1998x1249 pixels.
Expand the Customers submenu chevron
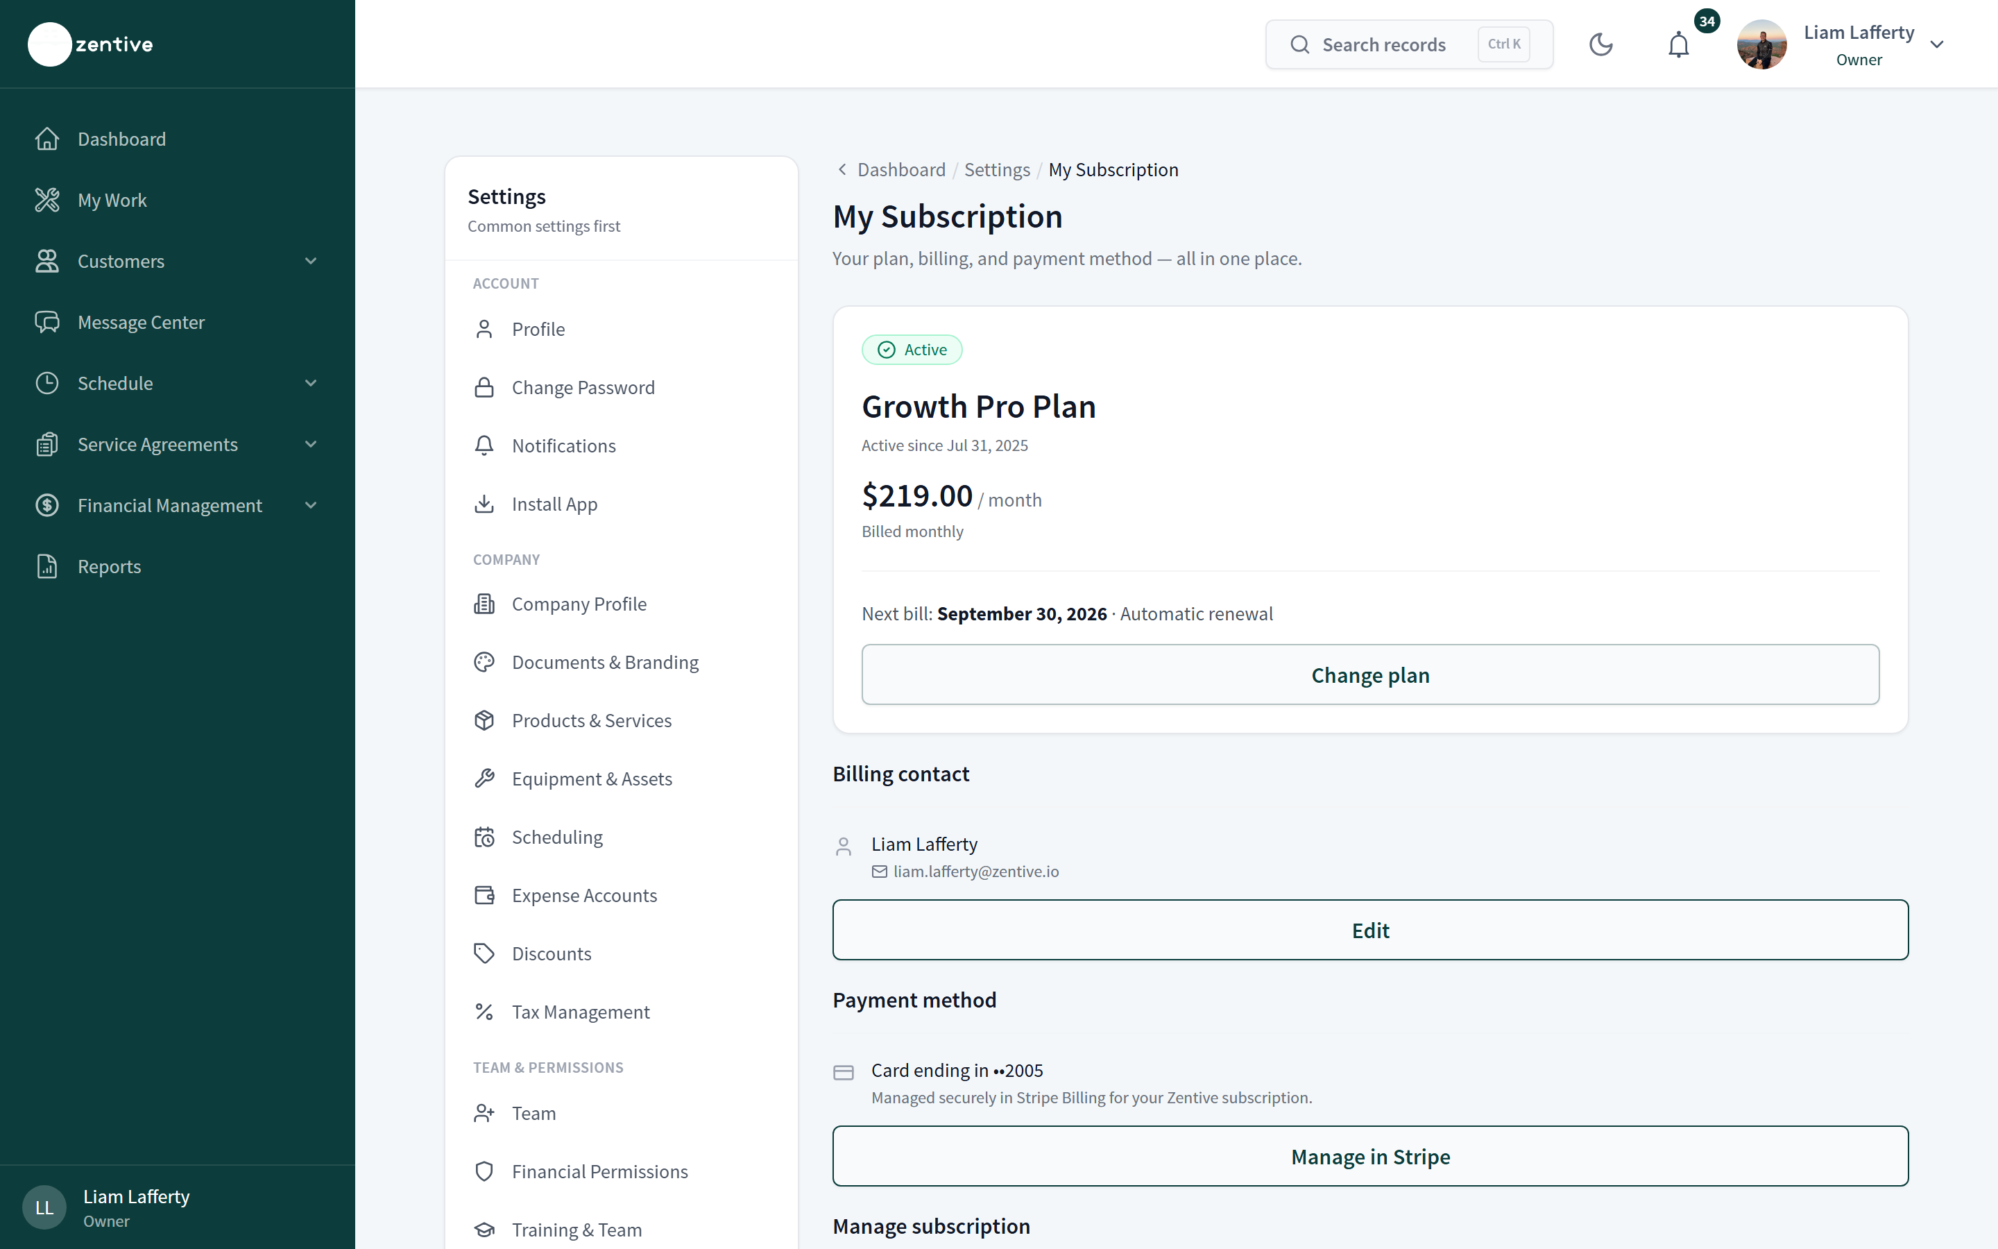click(311, 261)
